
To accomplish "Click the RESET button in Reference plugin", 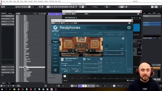I will click(66, 80).
